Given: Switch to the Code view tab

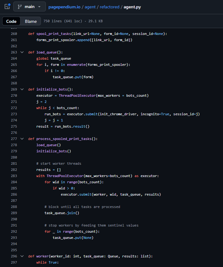Looking at the screenshot, I should click(11, 21).
